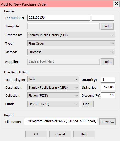Click the empty Template field
Viewport: 120px width, 141px height.
tap(63, 26)
